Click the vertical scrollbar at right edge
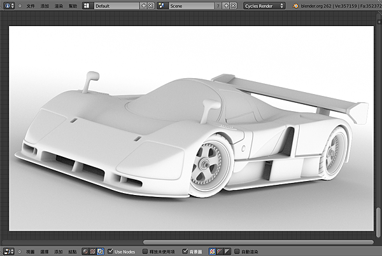Image resolution: width=382 pixels, height=256 pixels. coord(378,222)
